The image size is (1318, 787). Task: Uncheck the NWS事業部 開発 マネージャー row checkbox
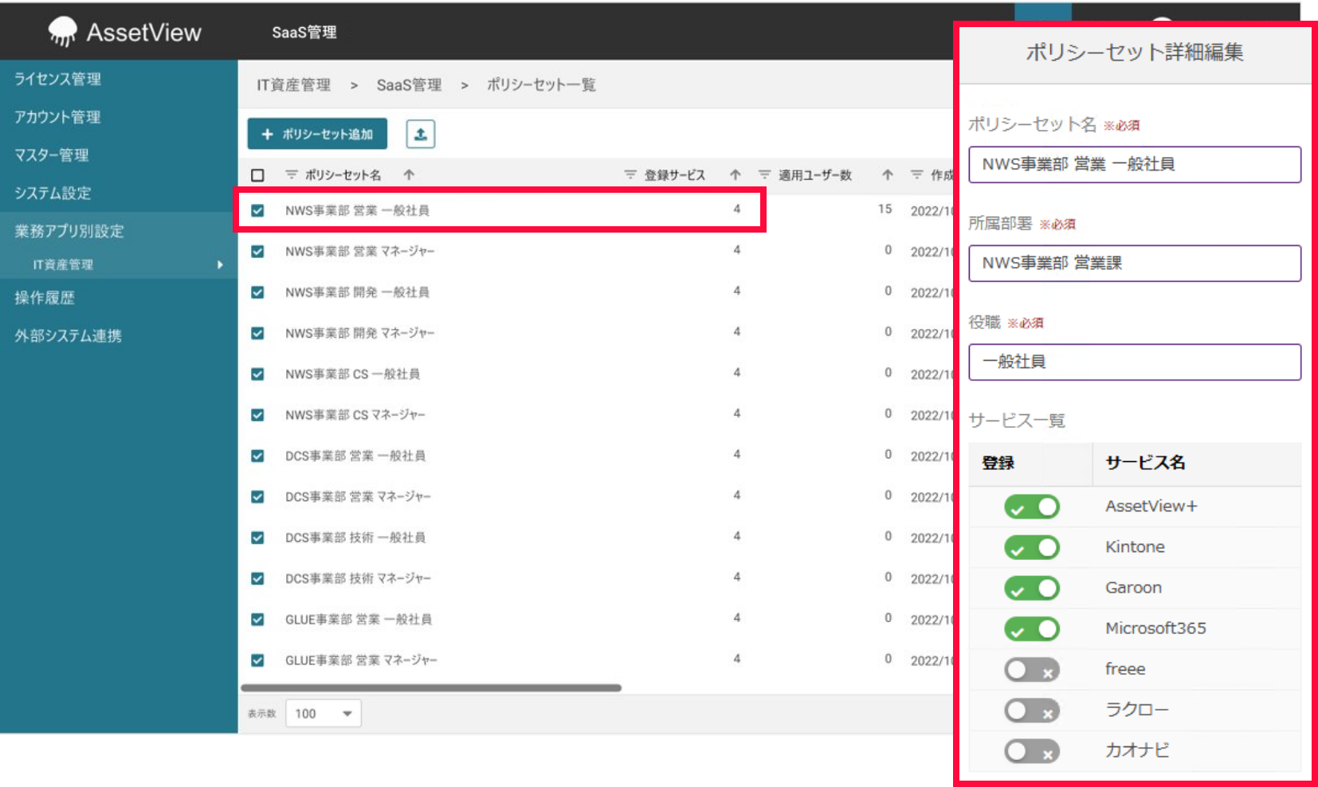257,332
